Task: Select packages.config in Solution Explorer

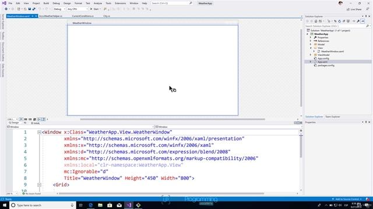Action: click(x=326, y=66)
